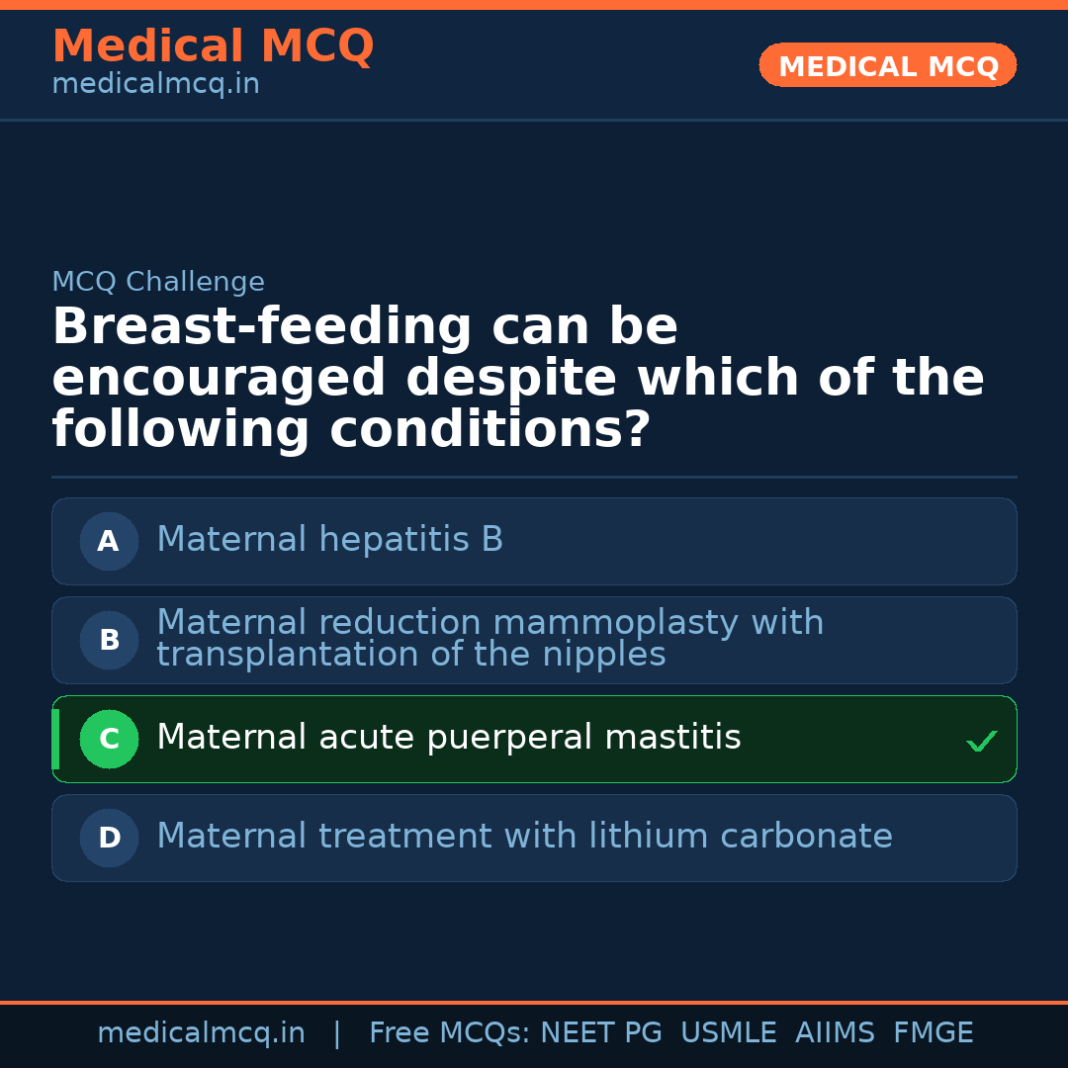Select the 'Maternal acute puerperal mastitis' text

[448, 738]
